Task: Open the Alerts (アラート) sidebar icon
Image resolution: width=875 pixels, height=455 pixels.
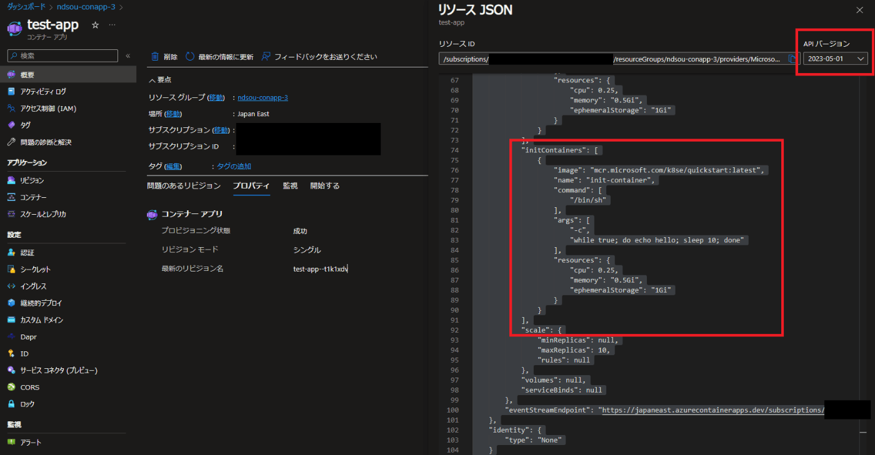Action: [x=11, y=443]
